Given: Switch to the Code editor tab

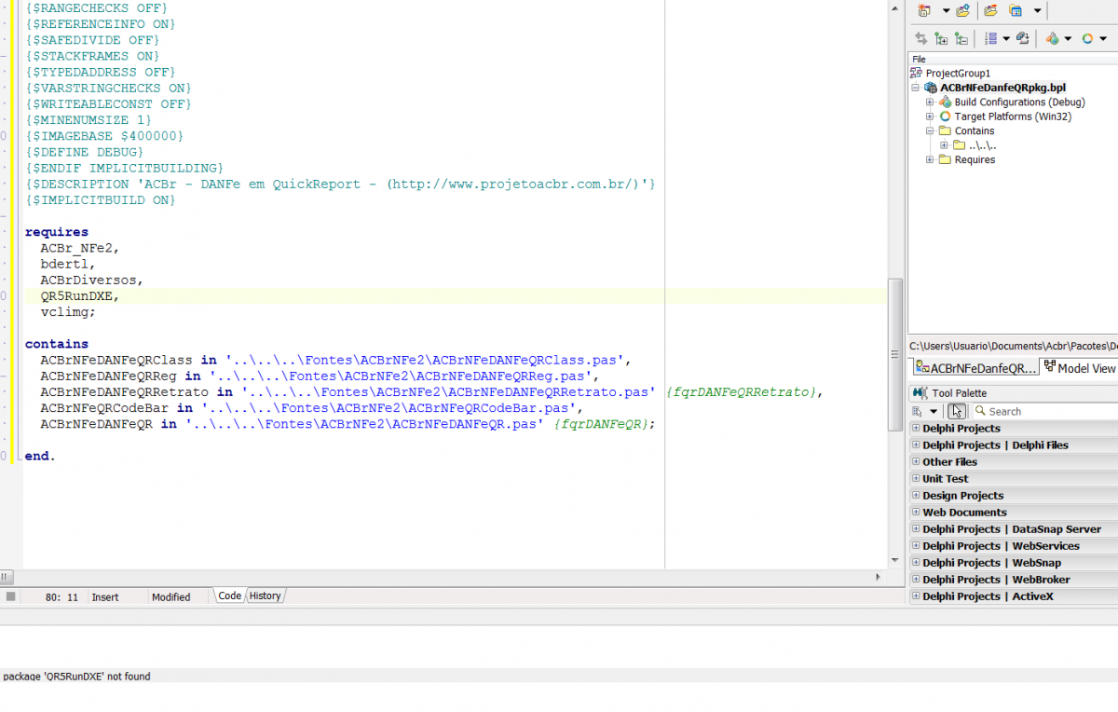Looking at the screenshot, I should coord(229,596).
